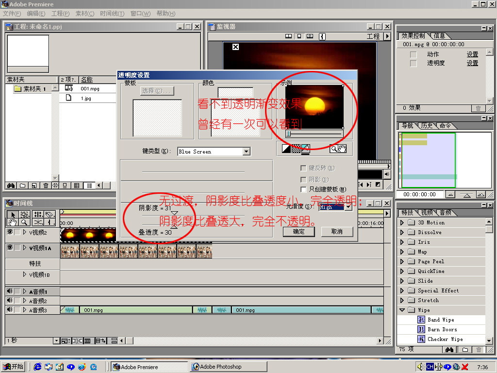Screen dimensions: 497x373
Task: Switch to the 信息 tab
Action: click(439, 36)
